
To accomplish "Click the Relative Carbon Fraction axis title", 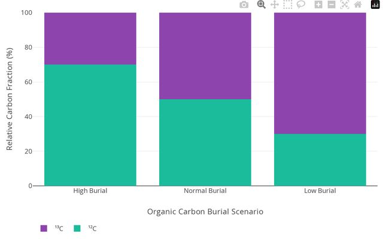I will [10, 99].
